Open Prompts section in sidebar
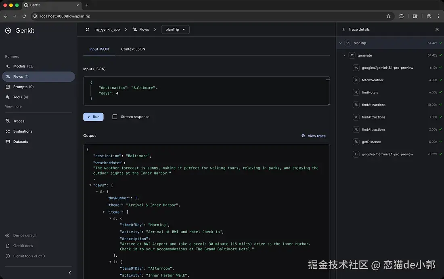 [38, 87]
